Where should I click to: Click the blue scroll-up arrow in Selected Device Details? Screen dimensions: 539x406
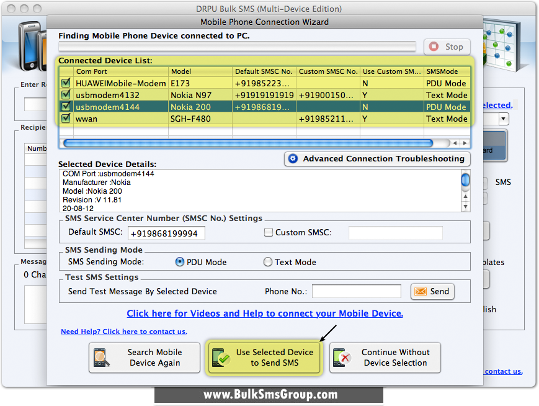[465, 178]
